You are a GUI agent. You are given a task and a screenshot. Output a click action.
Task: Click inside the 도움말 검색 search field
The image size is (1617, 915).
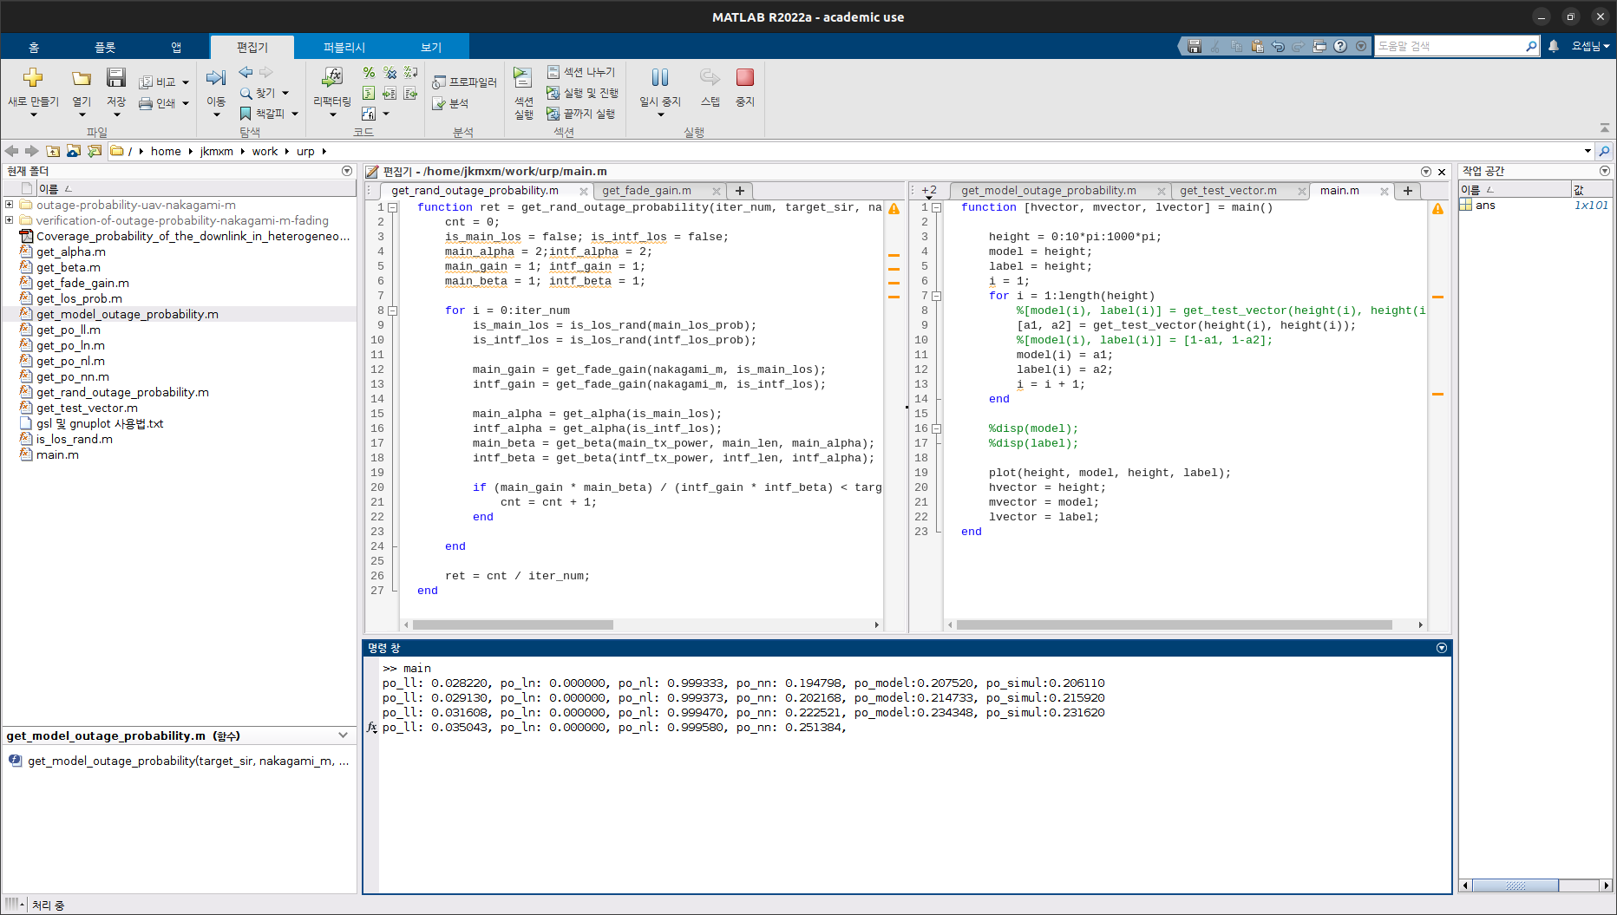1453,45
